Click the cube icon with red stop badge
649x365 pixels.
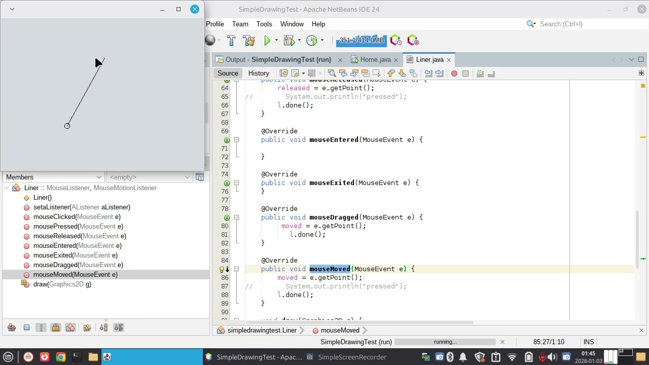point(413,41)
